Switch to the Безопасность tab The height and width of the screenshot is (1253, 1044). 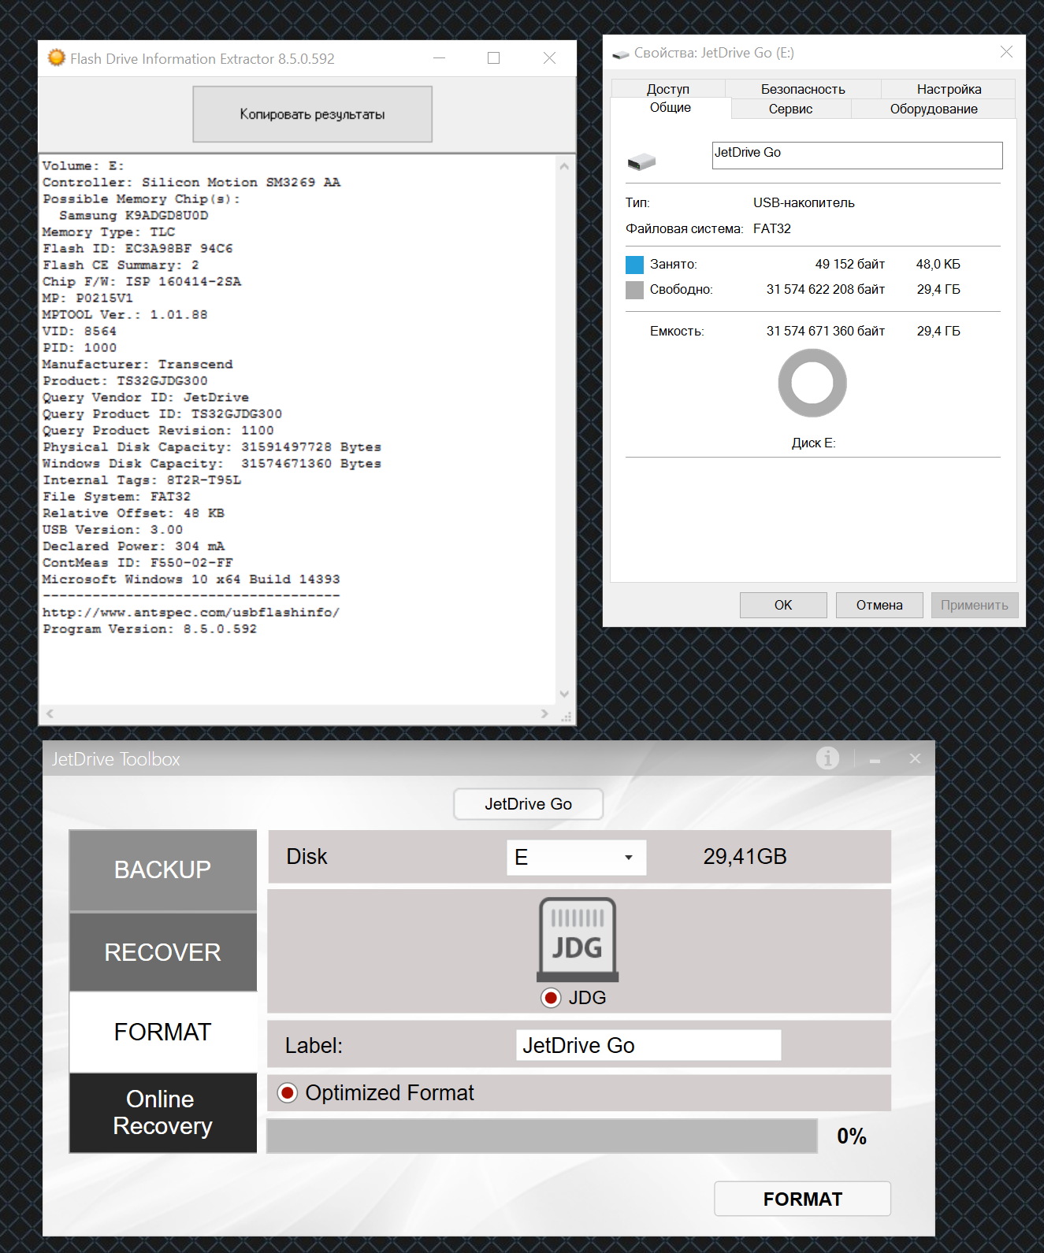point(803,89)
